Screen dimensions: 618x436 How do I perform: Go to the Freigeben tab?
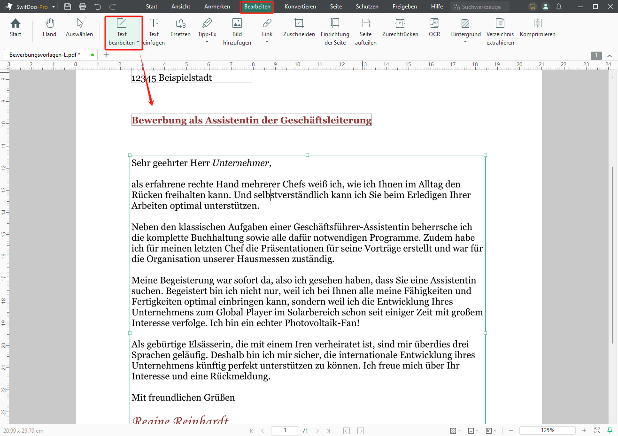click(x=405, y=7)
